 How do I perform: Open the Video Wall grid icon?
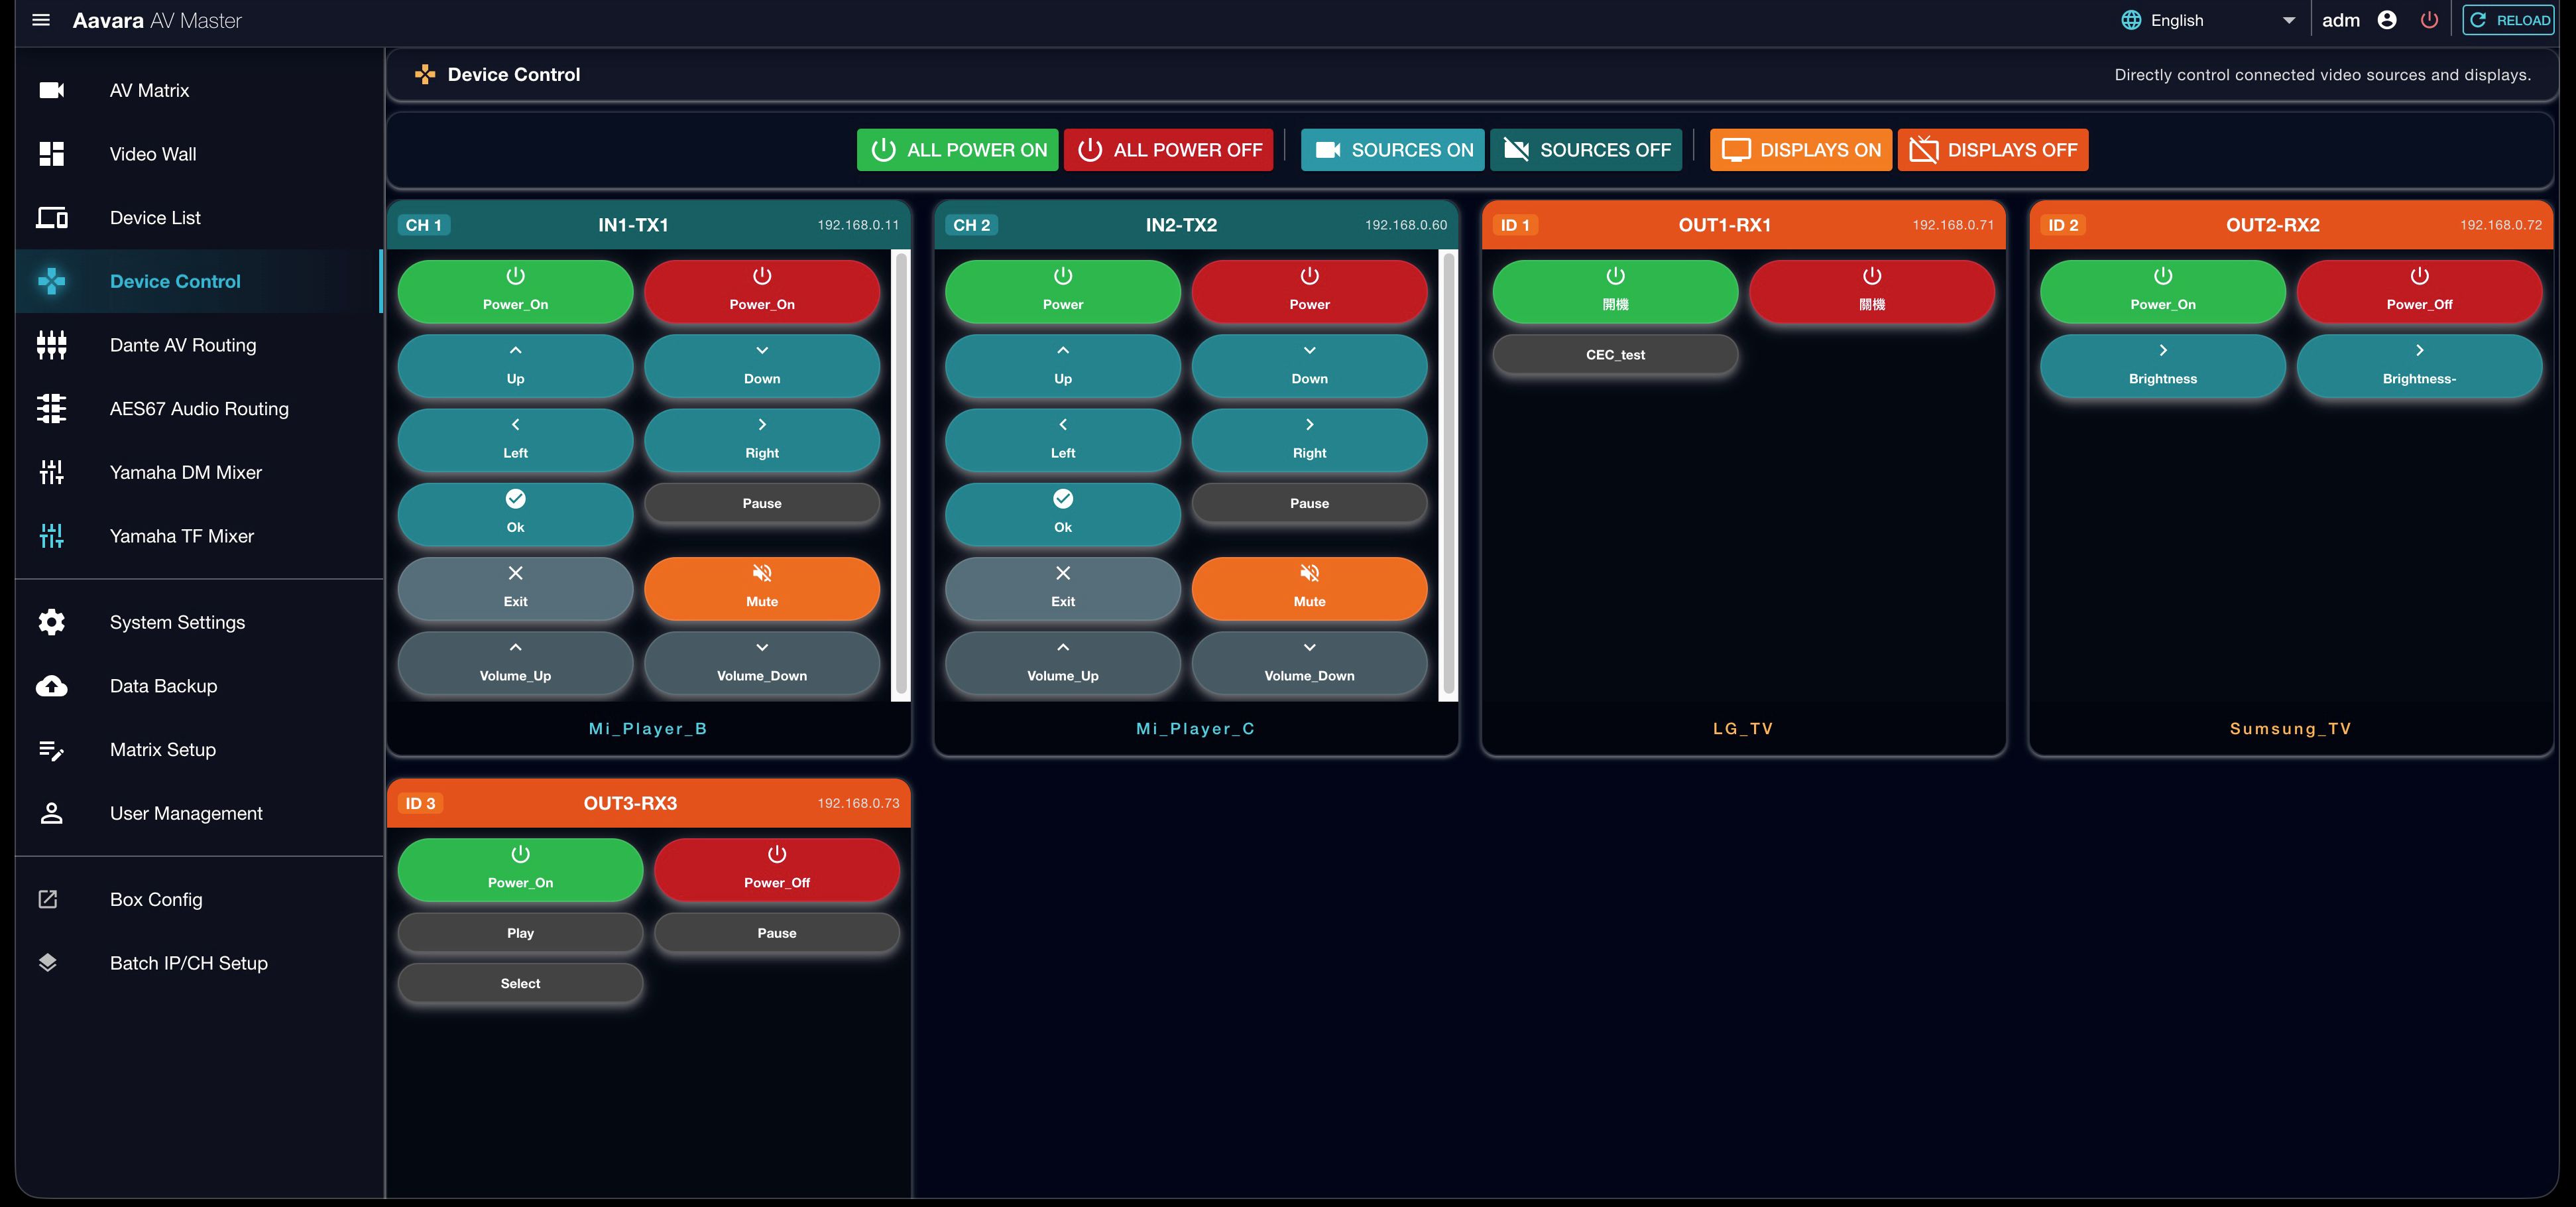coord(52,154)
